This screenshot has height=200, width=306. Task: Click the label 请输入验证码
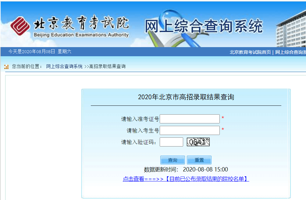139,142
